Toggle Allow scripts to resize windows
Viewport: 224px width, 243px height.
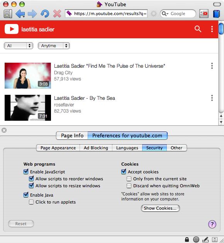(31, 185)
